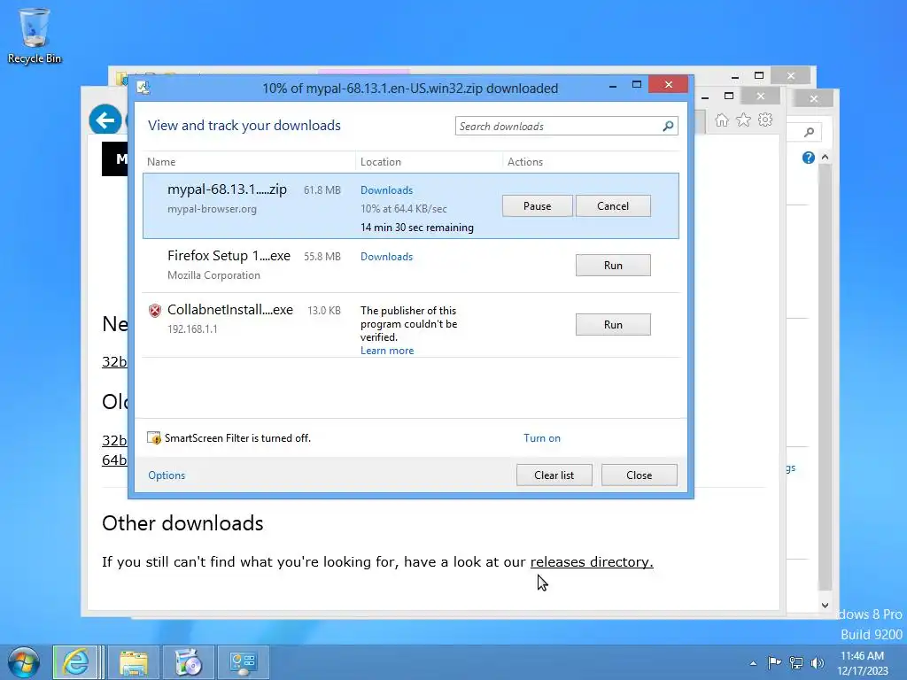Open the Control Panel taskbar item

click(243, 662)
